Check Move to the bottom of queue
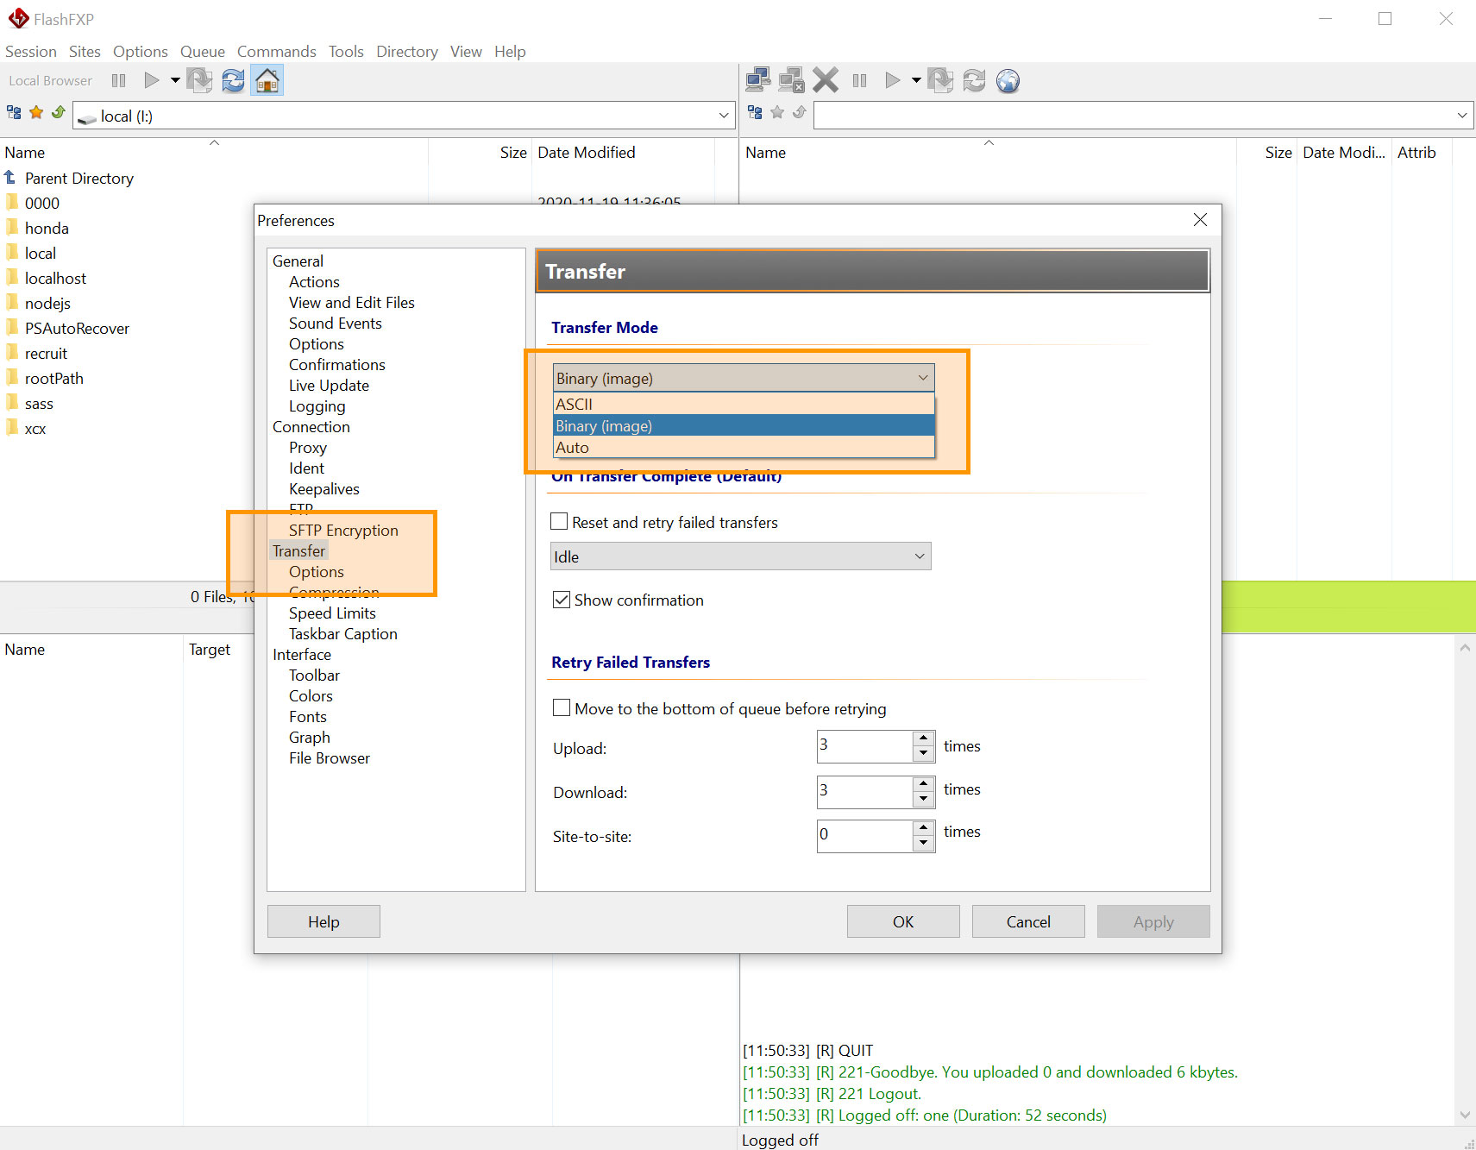This screenshot has height=1150, width=1476. (562, 708)
